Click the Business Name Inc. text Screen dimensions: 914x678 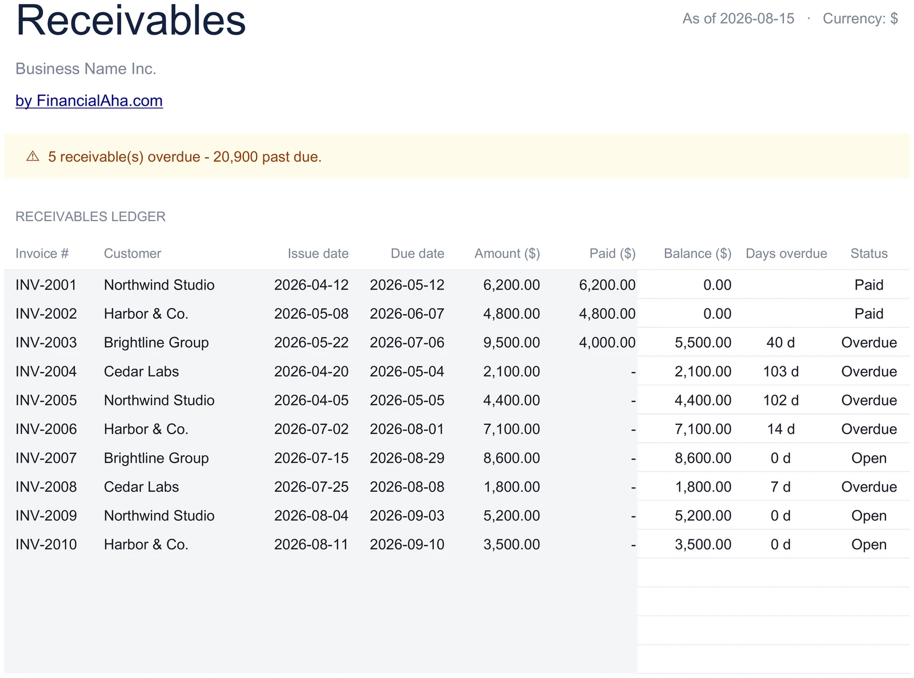pos(86,69)
